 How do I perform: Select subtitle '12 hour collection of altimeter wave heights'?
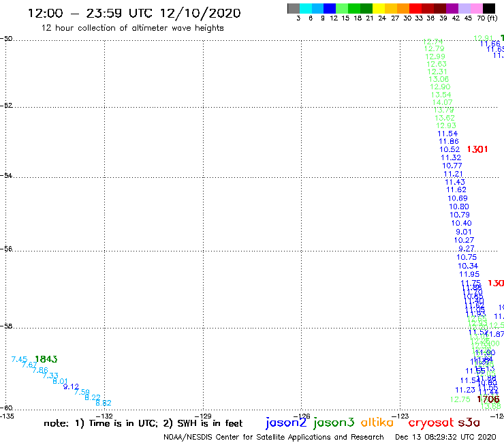tap(132, 28)
